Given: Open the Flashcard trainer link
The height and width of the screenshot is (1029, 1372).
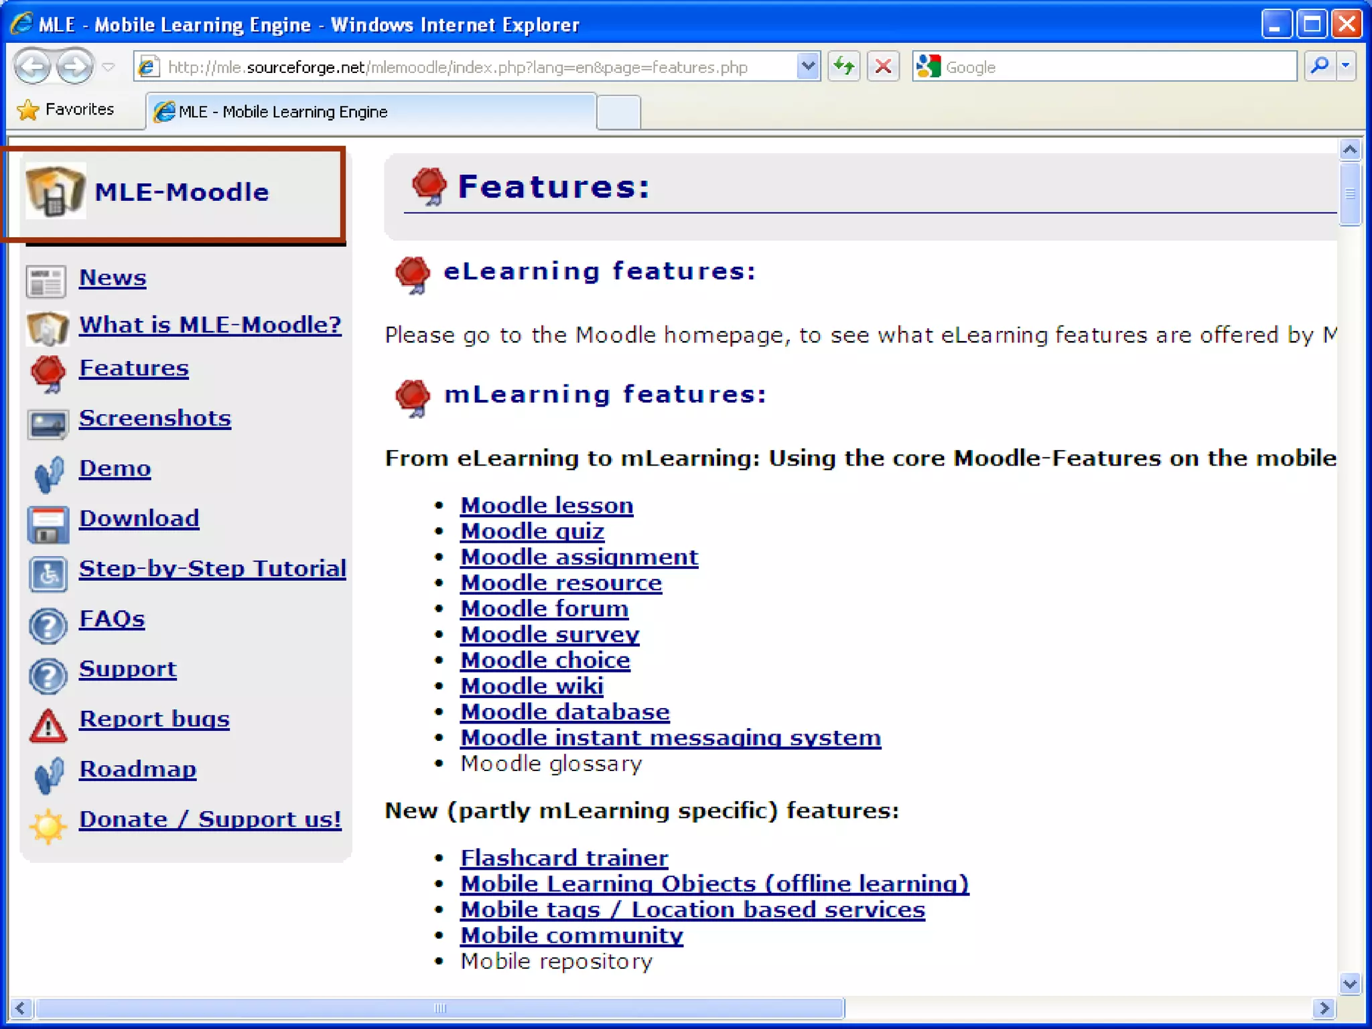Looking at the screenshot, I should coord(563,857).
